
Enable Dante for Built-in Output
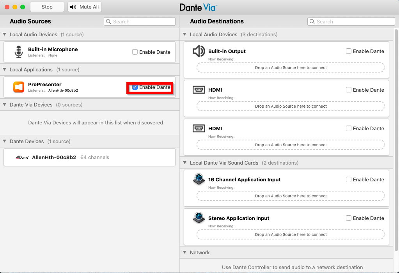point(349,51)
